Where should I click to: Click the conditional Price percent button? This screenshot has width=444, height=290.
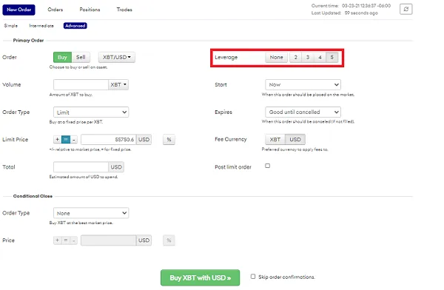point(169,240)
